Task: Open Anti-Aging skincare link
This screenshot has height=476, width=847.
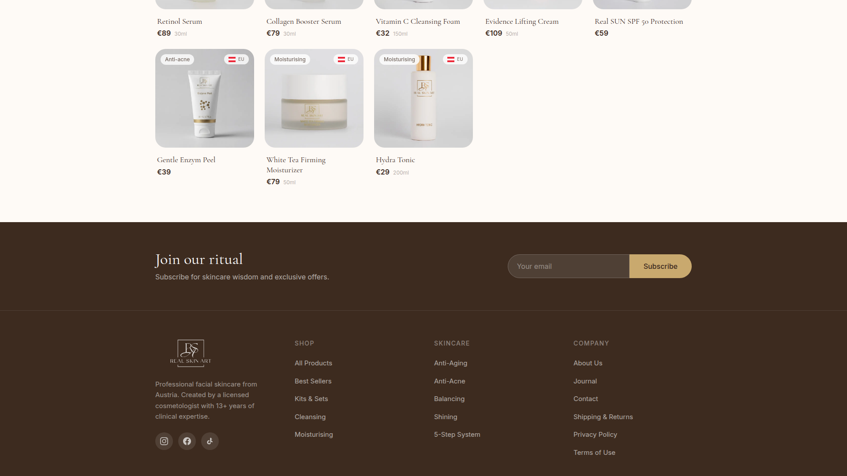Action: pos(450,363)
